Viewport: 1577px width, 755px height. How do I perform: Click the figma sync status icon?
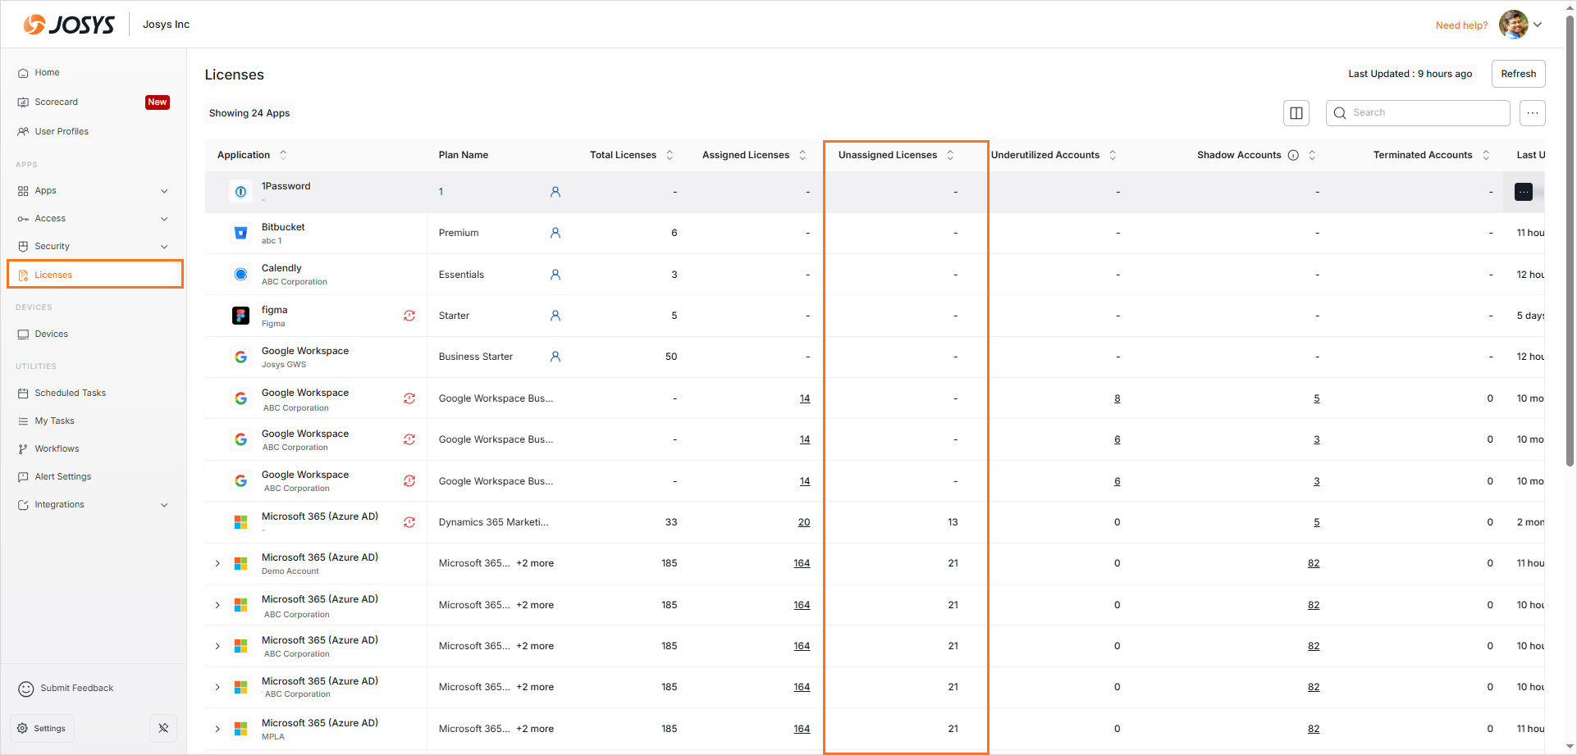409,316
